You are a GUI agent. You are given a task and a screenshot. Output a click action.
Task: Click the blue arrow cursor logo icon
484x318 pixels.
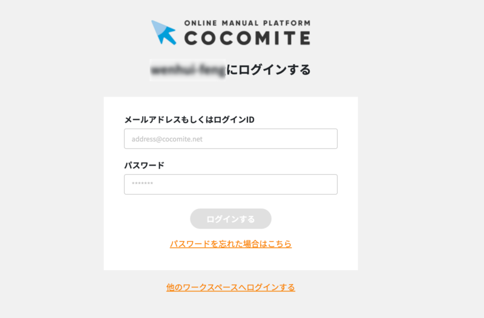[163, 33]
